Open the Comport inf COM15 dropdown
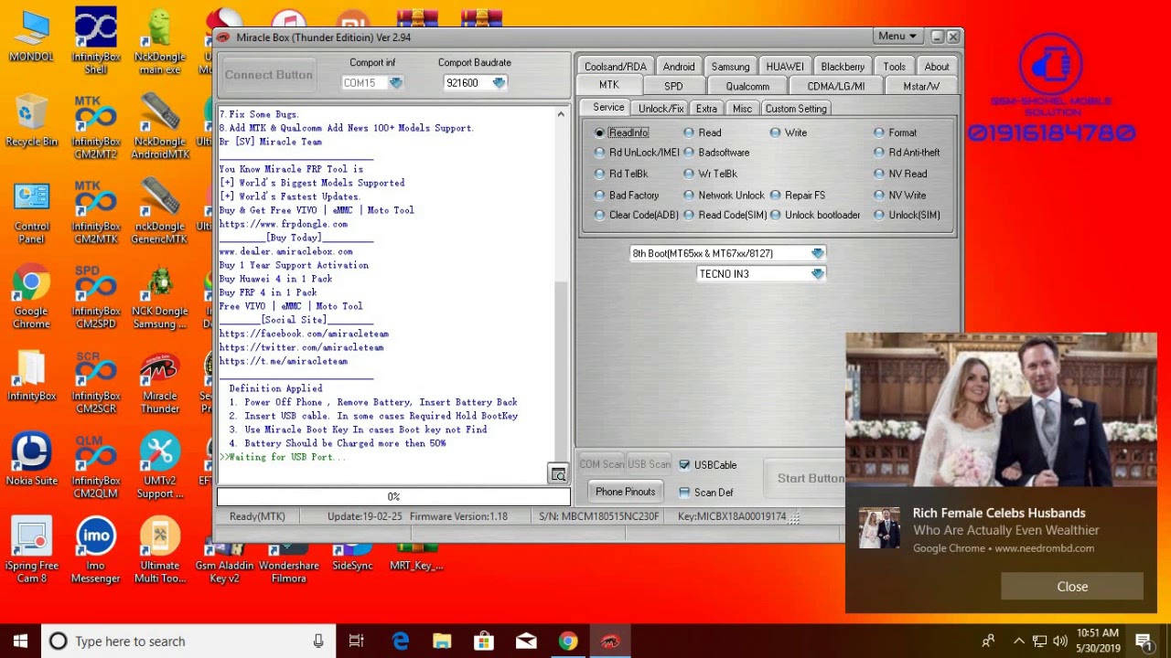Viewport: 1171px width, 658px height. click(395, 82)
